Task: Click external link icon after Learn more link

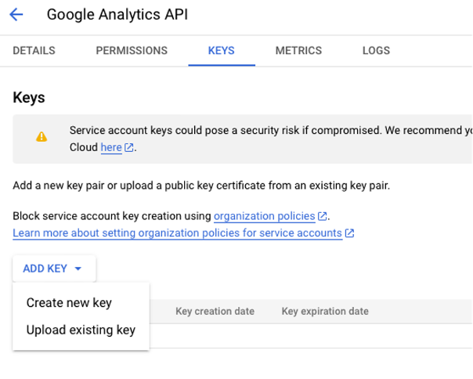Action: (350, 233)
